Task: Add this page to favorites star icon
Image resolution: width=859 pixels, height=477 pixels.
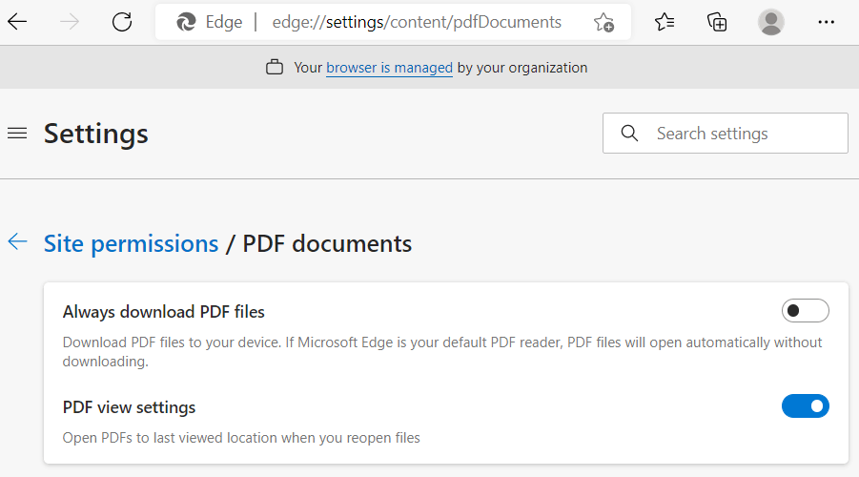Action: [603, 22]
